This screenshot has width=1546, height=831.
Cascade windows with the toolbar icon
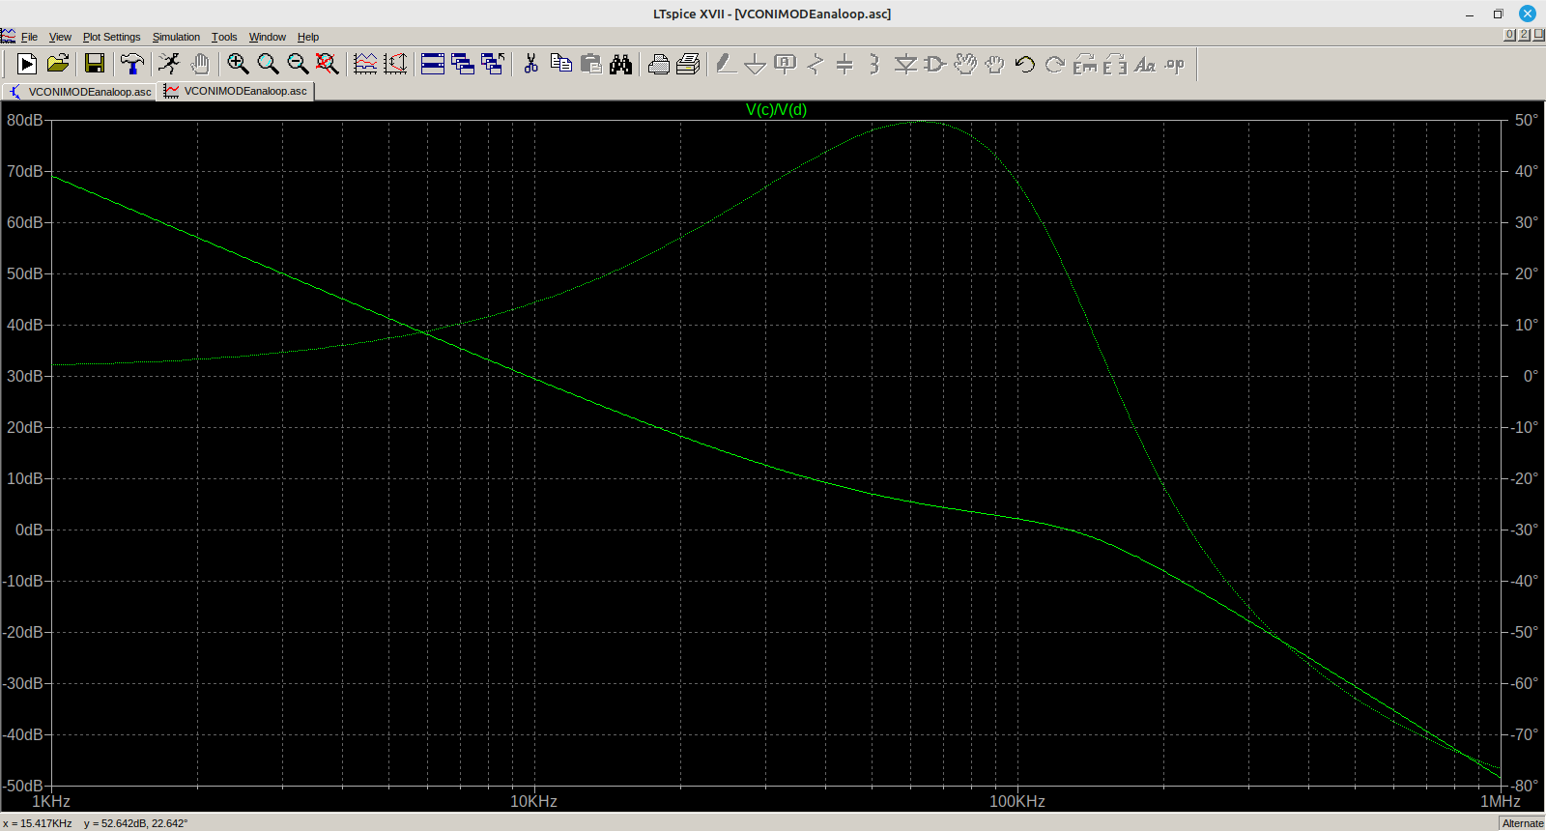tap(463, 64)
